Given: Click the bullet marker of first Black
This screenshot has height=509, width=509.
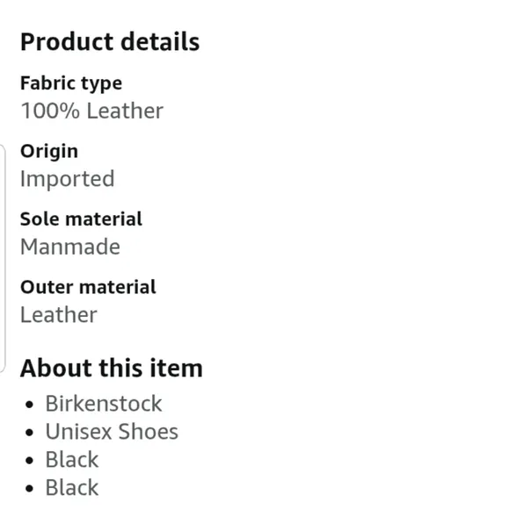Looking at the screenshot, I should tap(29, 461).
